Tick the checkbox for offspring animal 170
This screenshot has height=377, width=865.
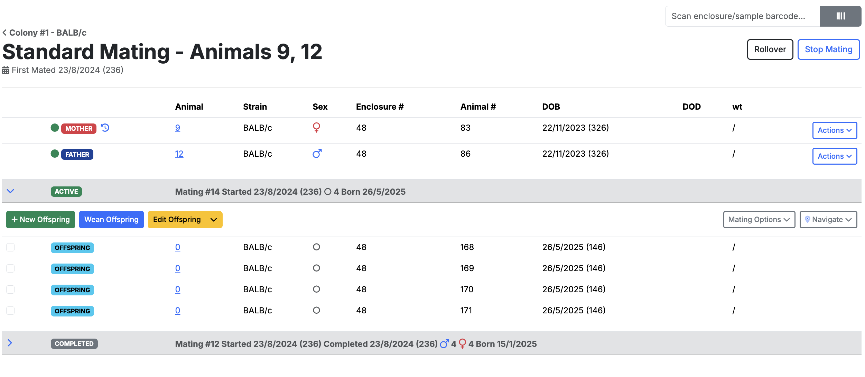[10, 289]
